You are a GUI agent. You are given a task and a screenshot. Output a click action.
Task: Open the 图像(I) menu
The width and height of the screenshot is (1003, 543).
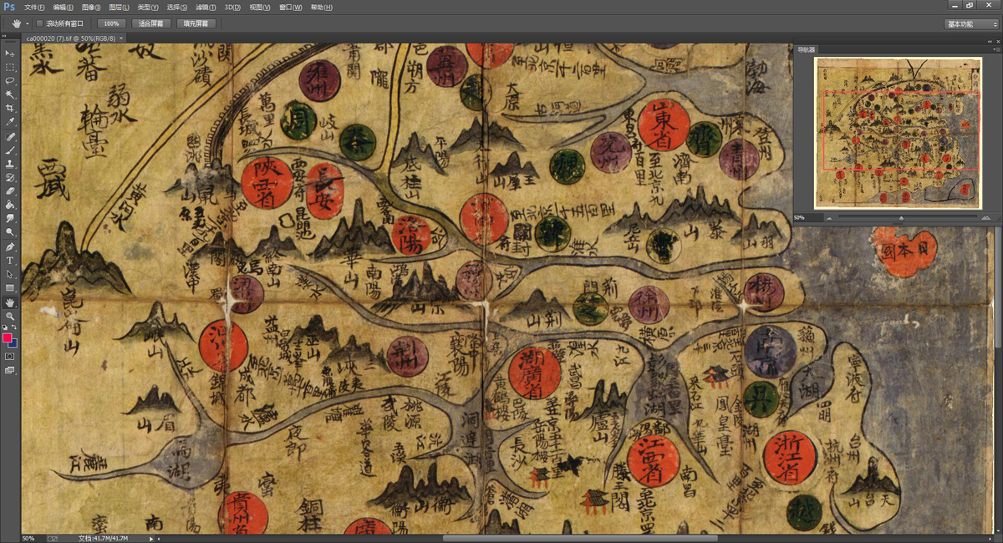click(90, 7)
